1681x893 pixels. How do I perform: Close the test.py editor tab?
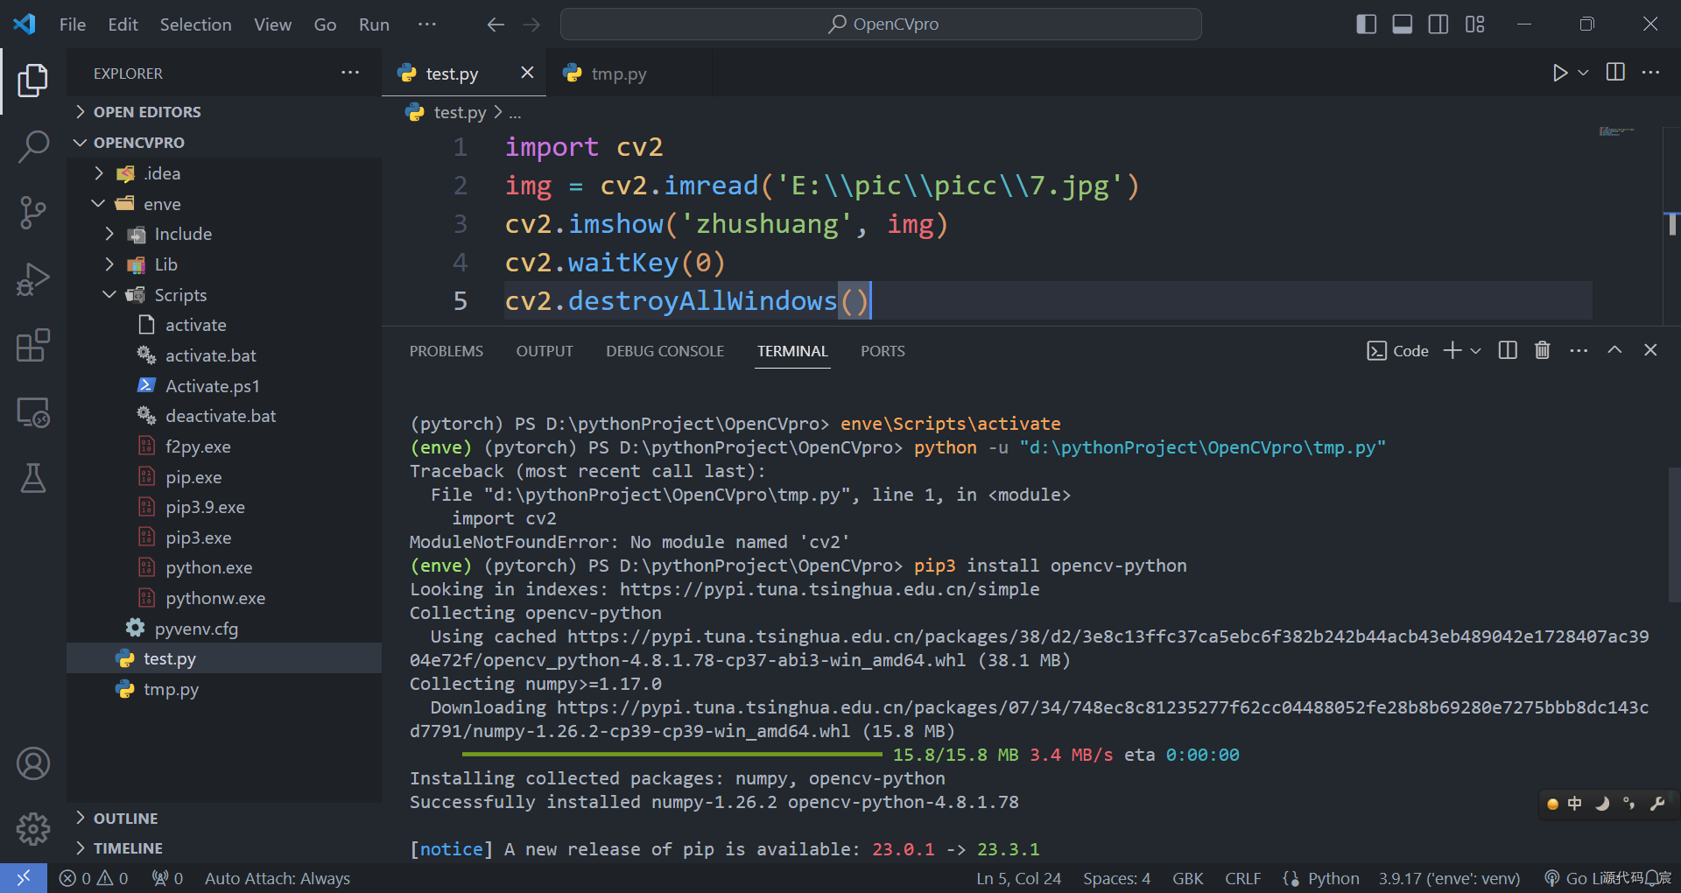pyautogui.click(x=527, y=73)
